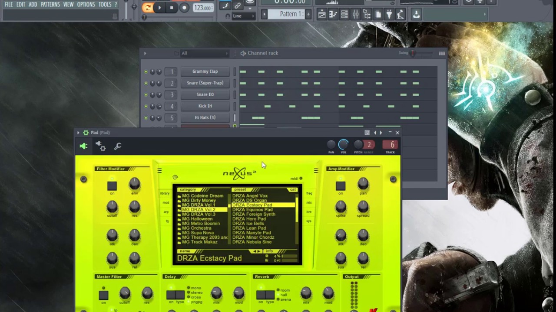
Task: Select stereo delay type
Action: (x=194, y=292)
